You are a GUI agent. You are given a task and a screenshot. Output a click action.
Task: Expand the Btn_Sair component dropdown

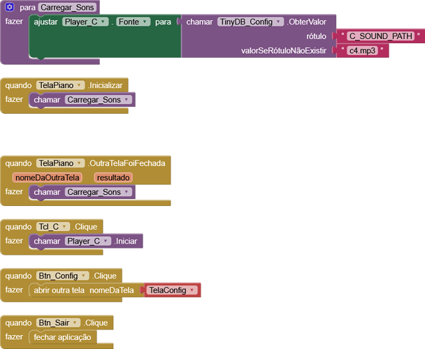(75, 323)
